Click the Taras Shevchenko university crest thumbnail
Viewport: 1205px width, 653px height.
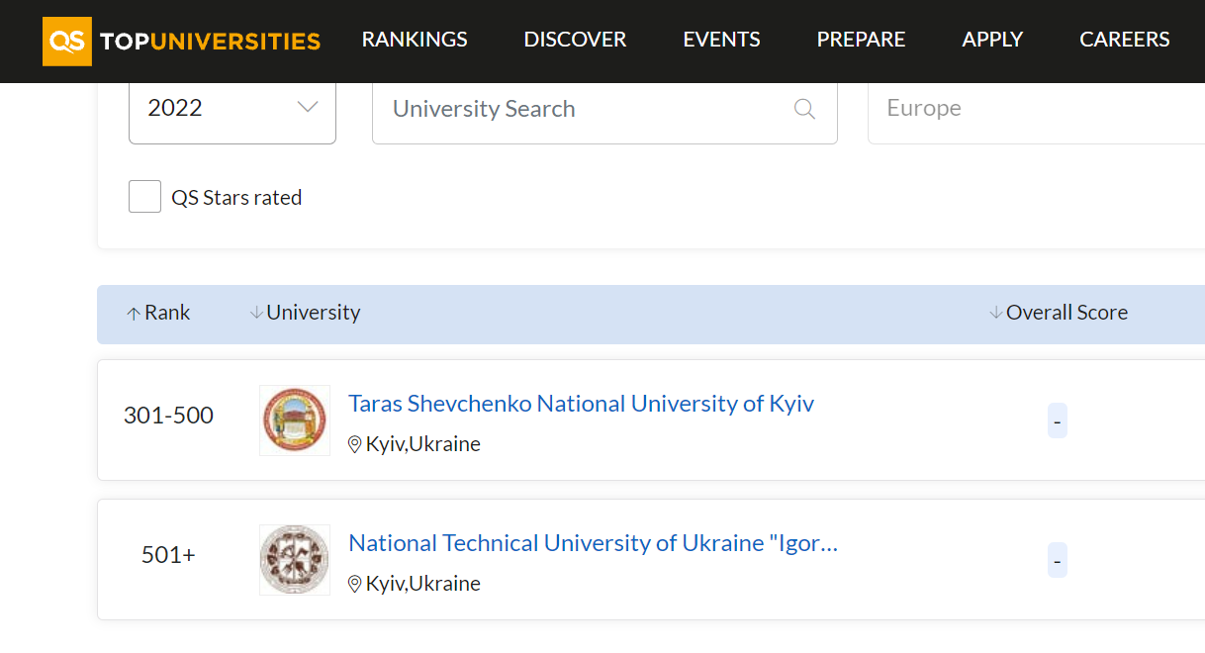pos(294,420)
